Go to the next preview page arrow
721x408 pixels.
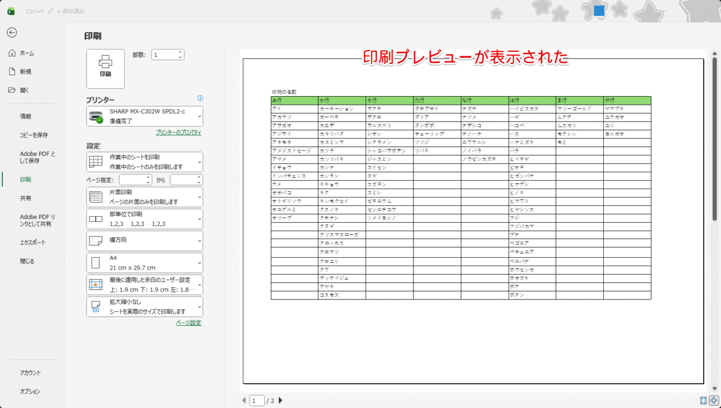click(280, 400)
